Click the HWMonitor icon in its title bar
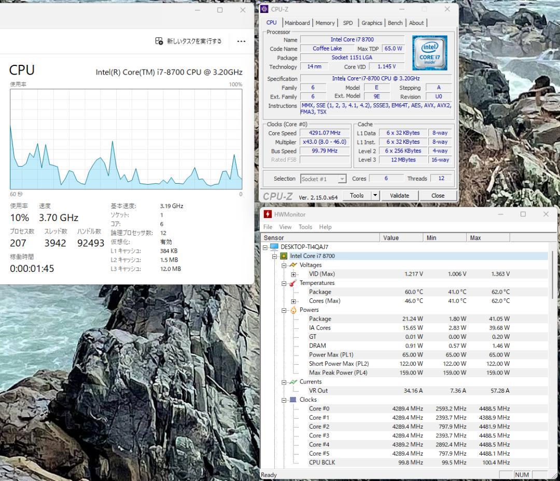This screenshot has width=560, height=481. click(268, 214)
